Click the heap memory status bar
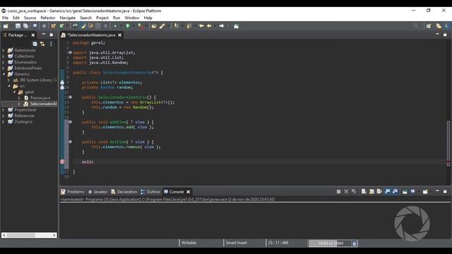452x254 pixels. point(330,243)
